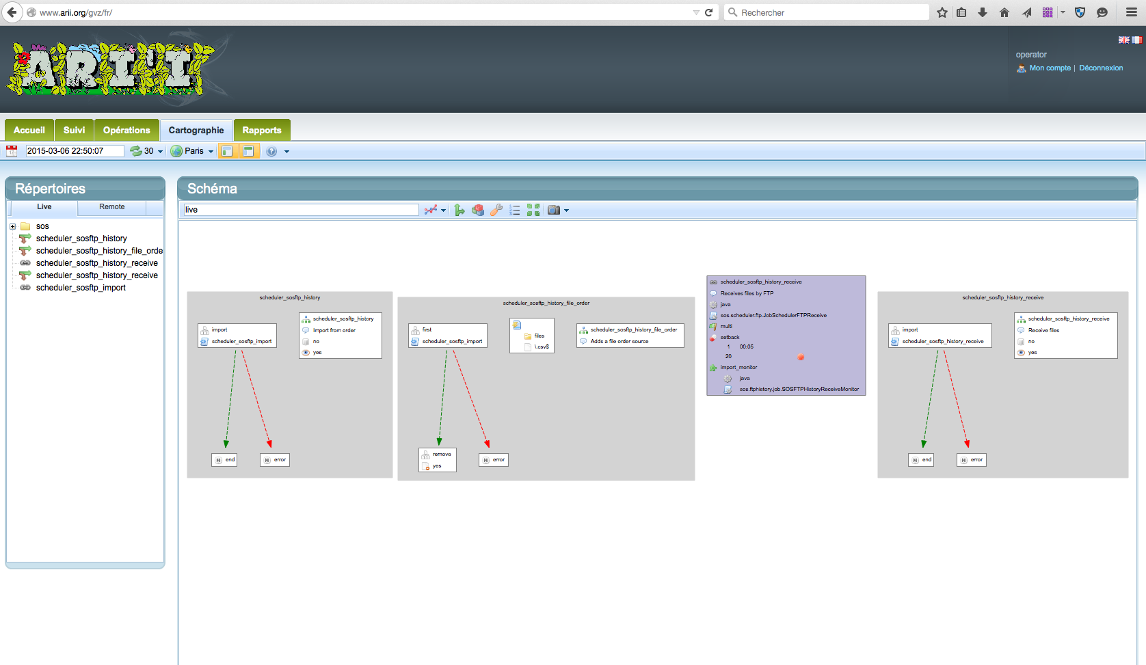Click the green four-squares grid icon
Viewport: 1146px width, 665px height.
533,211
